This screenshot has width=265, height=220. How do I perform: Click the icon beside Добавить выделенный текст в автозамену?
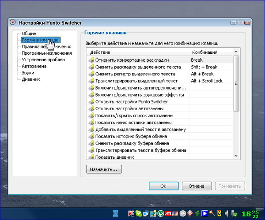pyautogui.click(x=91, y=130)
